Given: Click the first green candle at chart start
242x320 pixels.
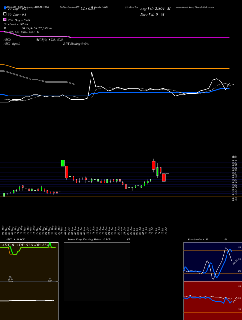Looking at the screenshot, I should pyautogui.click(x=4, y=195).
